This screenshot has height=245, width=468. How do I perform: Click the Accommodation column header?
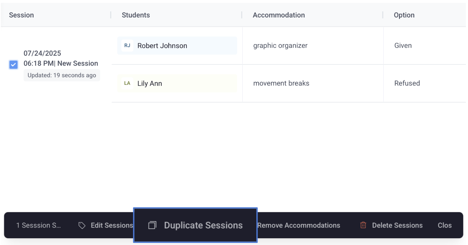279,15
